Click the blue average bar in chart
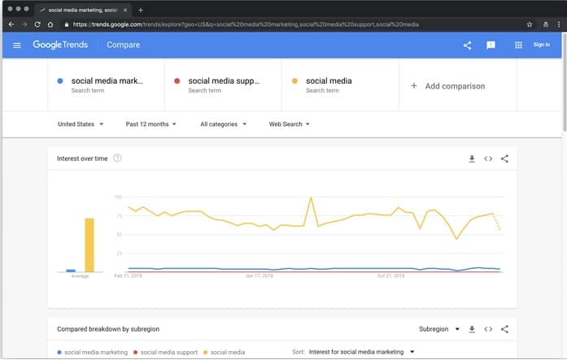The image size is (567, 360). click(x=71, y=271)
